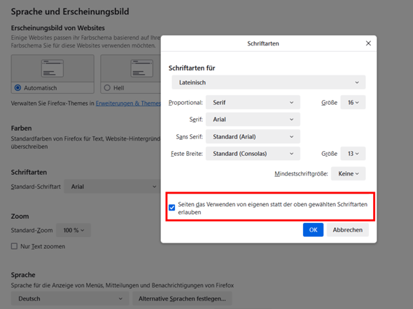
Task: Click the Schriftarten für heading text
Action: click(192, 68)
